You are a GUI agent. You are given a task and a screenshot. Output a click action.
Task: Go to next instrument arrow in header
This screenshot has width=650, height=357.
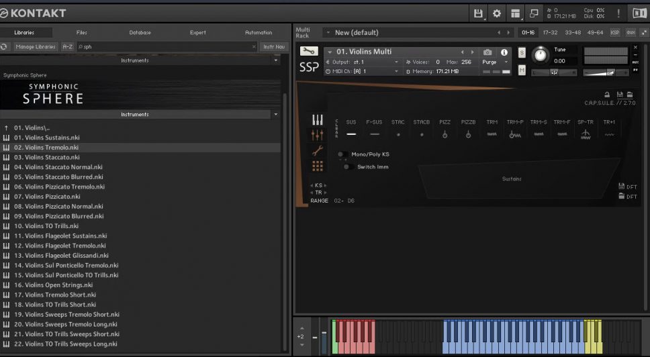473,52
